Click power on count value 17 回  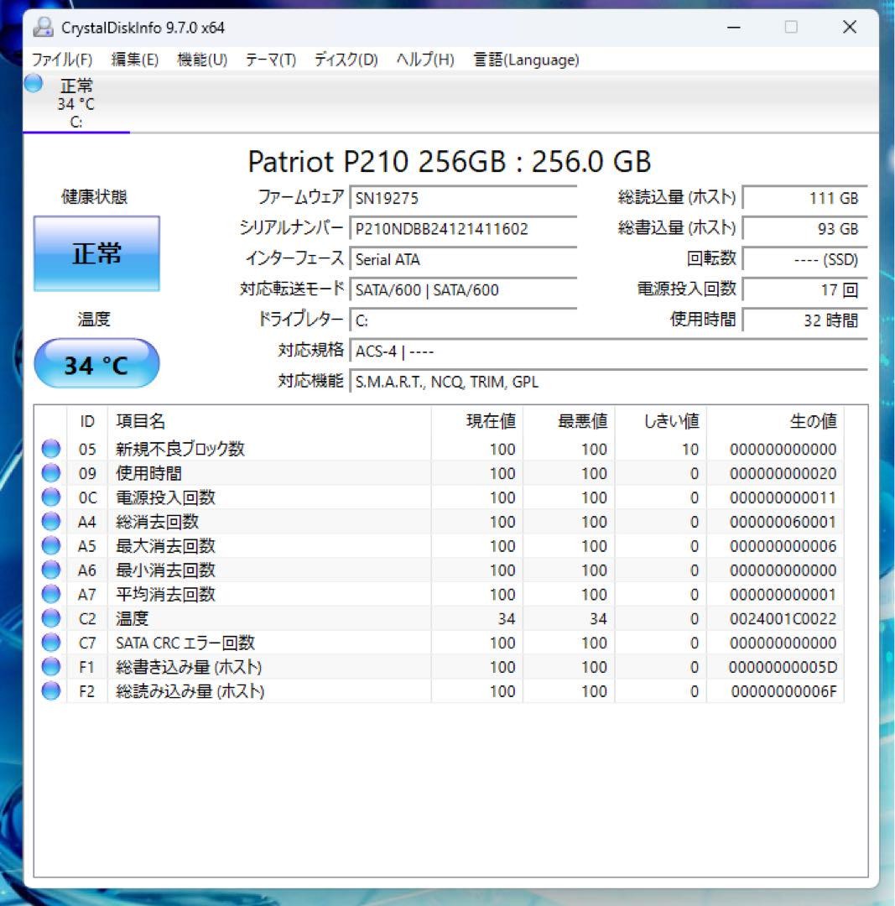coord(805,290)
